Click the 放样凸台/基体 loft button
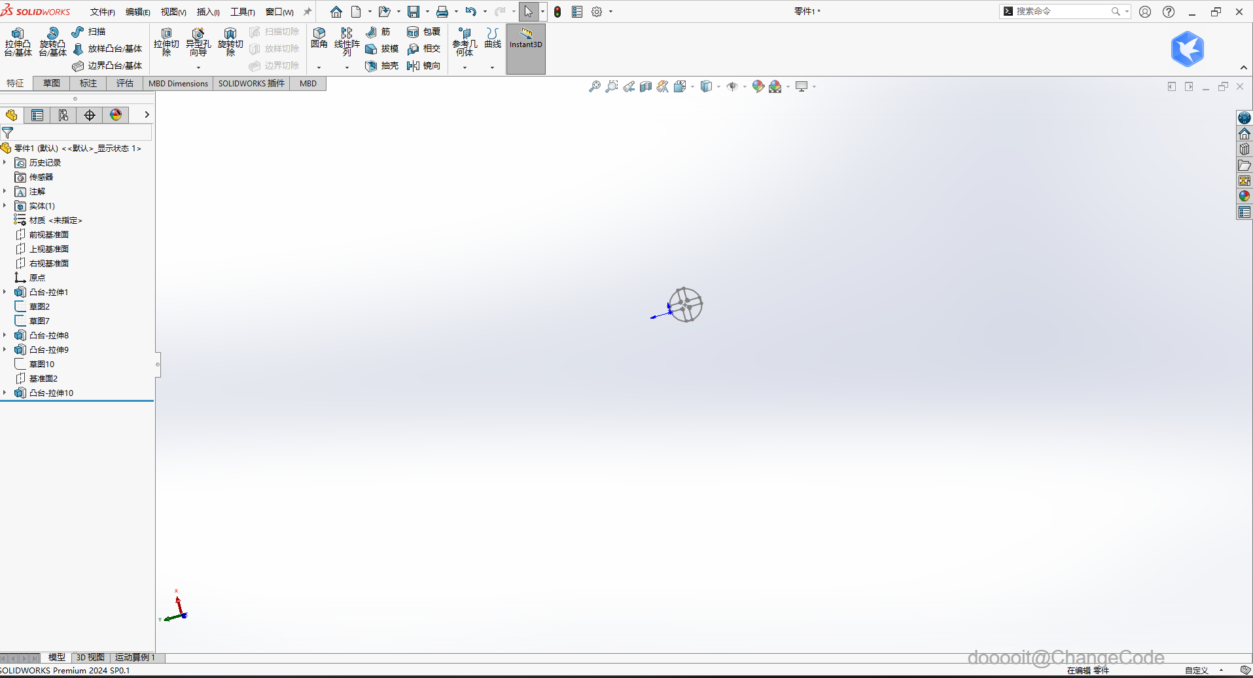Image resolution: width=1253 pixels, height=678 pixels. [107, 48]
